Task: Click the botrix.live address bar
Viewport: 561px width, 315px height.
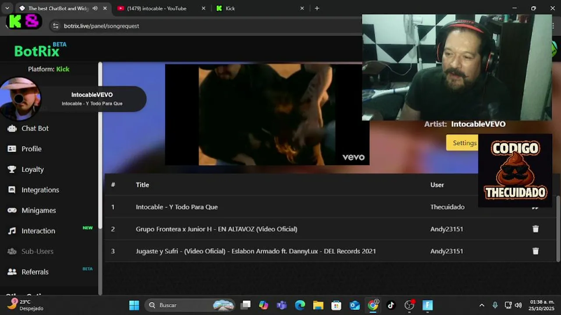Action: (101, 26)
